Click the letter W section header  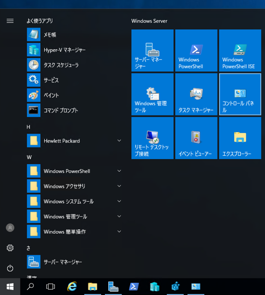(29, 157)
